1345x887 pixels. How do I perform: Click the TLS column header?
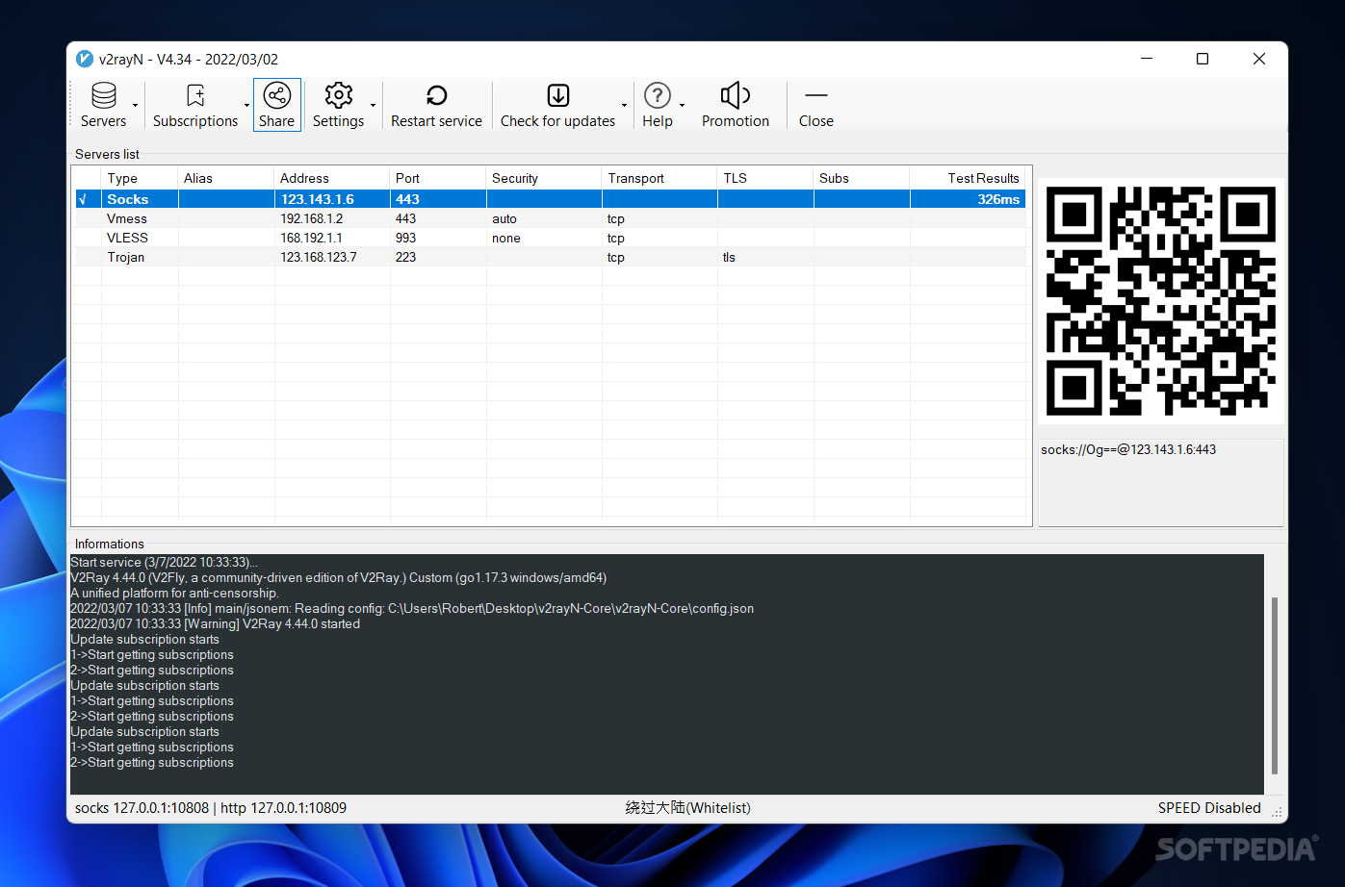[765, 178]
